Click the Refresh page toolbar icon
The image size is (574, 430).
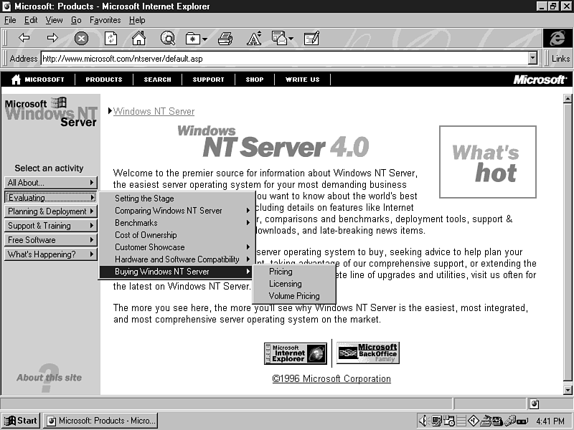[111, 38]
